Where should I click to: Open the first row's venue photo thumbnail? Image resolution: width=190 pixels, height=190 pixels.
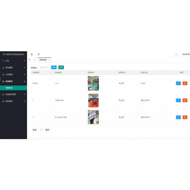tap(93, 83)
